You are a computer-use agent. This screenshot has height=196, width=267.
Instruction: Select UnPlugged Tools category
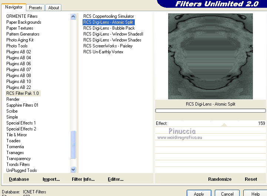(21, 170)
